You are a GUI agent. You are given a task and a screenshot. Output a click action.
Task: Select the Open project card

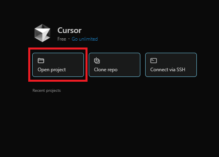pyautogui.click(x=58, y=65)
